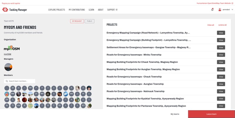Click the PUBLIC team tag

[90, 21]
